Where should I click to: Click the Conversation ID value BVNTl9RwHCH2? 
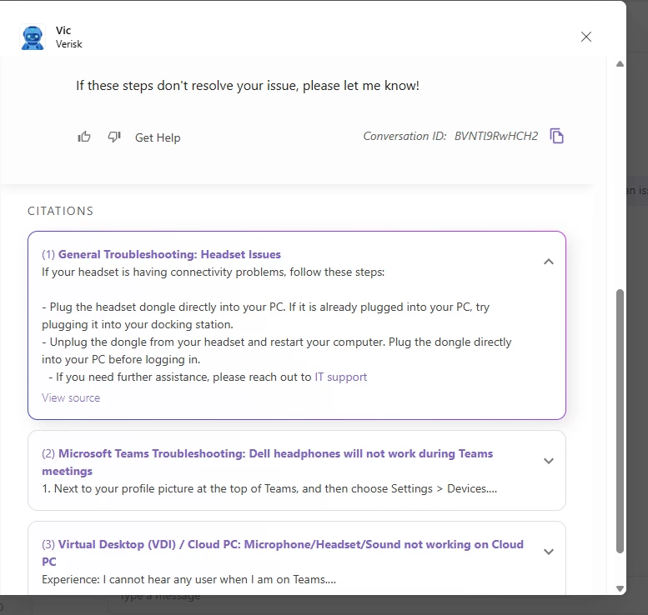click(496, 137)
